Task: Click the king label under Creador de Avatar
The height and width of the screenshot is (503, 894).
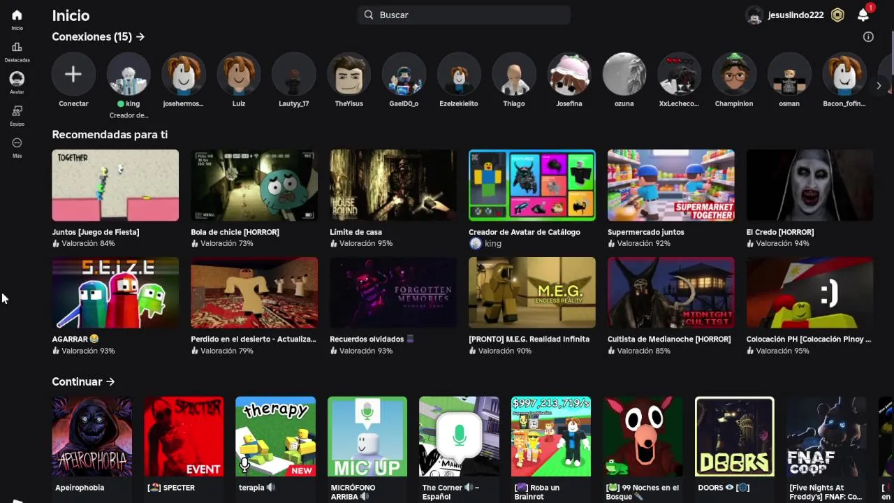Action: pyautogui.click(x=493, y=244)
